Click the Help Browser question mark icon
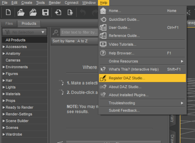This screenshot has height=143, width=195. (x=103, y=53)
